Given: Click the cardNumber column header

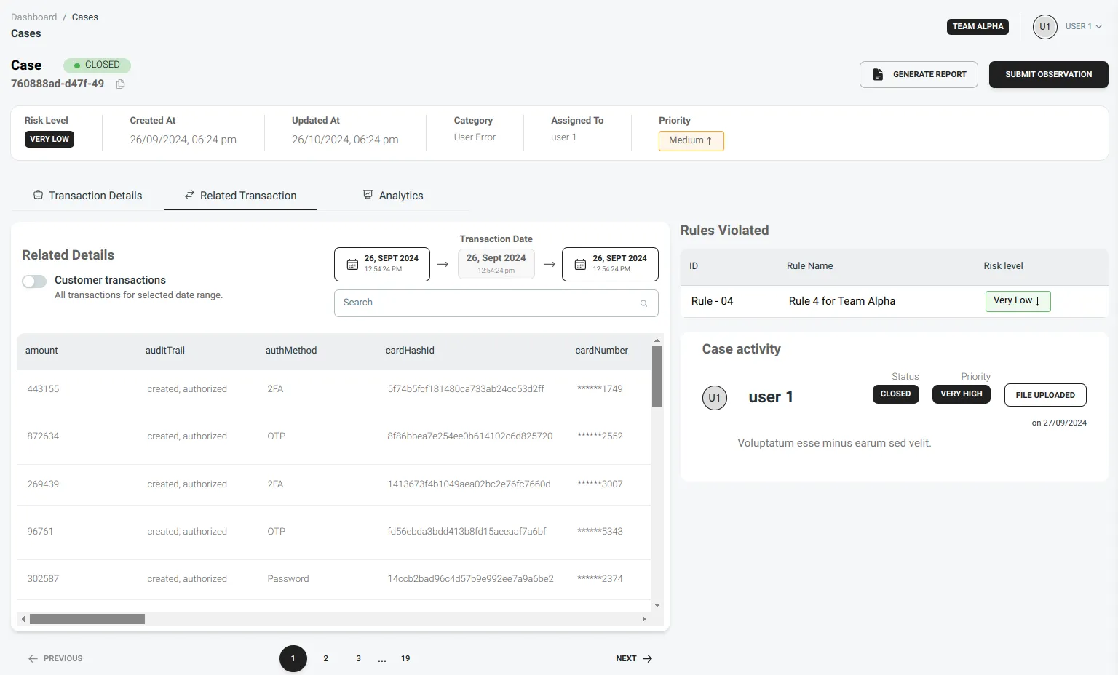Looking at the screenshot, I should click(x=601, y=351).
